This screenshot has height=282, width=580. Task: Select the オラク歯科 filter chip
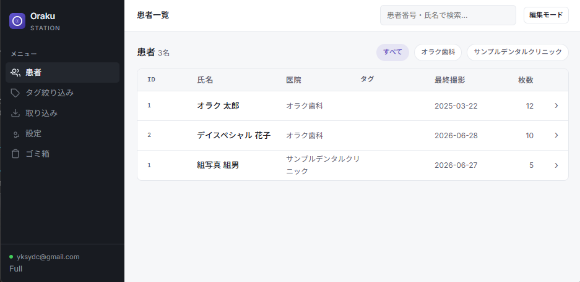point(438,52)
